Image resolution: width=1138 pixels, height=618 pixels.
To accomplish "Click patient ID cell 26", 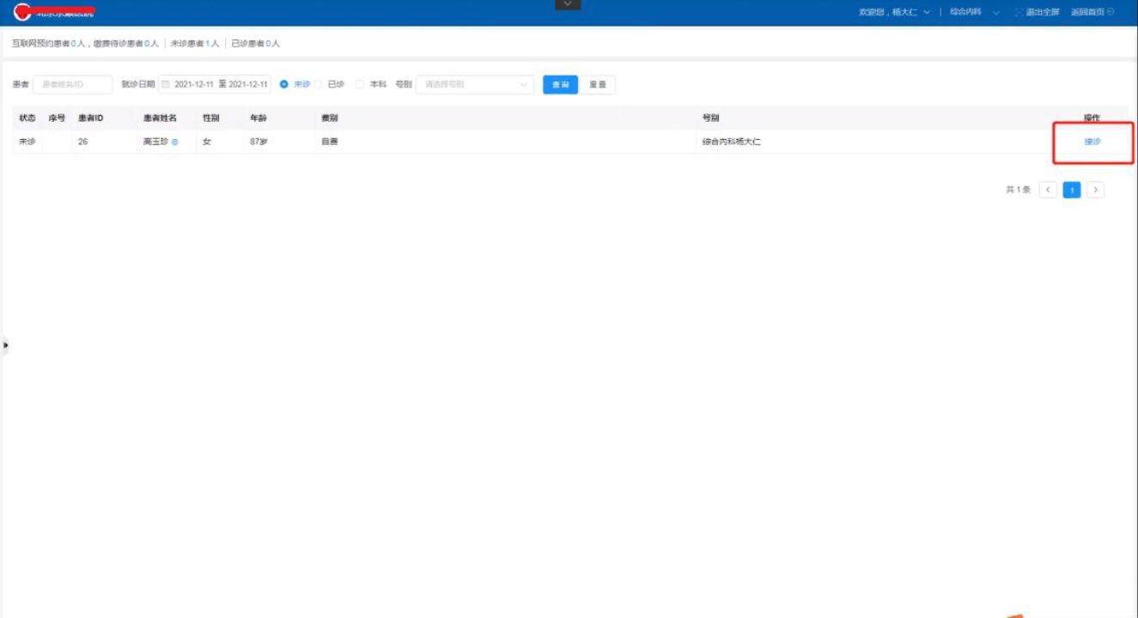I will click(x=82, y=142).
